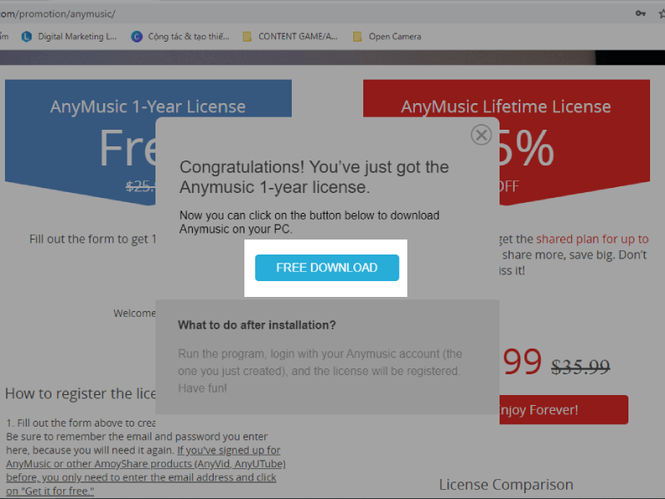Open the CONTENT GAME/A... bookmark folder

[x=290, y=37]
